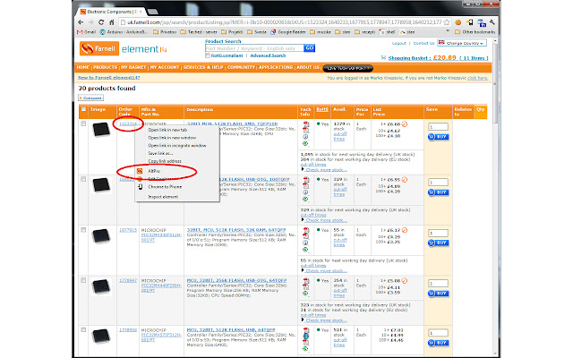Open the Shopping Basket £20.89 link
The image size is (573, 358).
tap(438, 57)
